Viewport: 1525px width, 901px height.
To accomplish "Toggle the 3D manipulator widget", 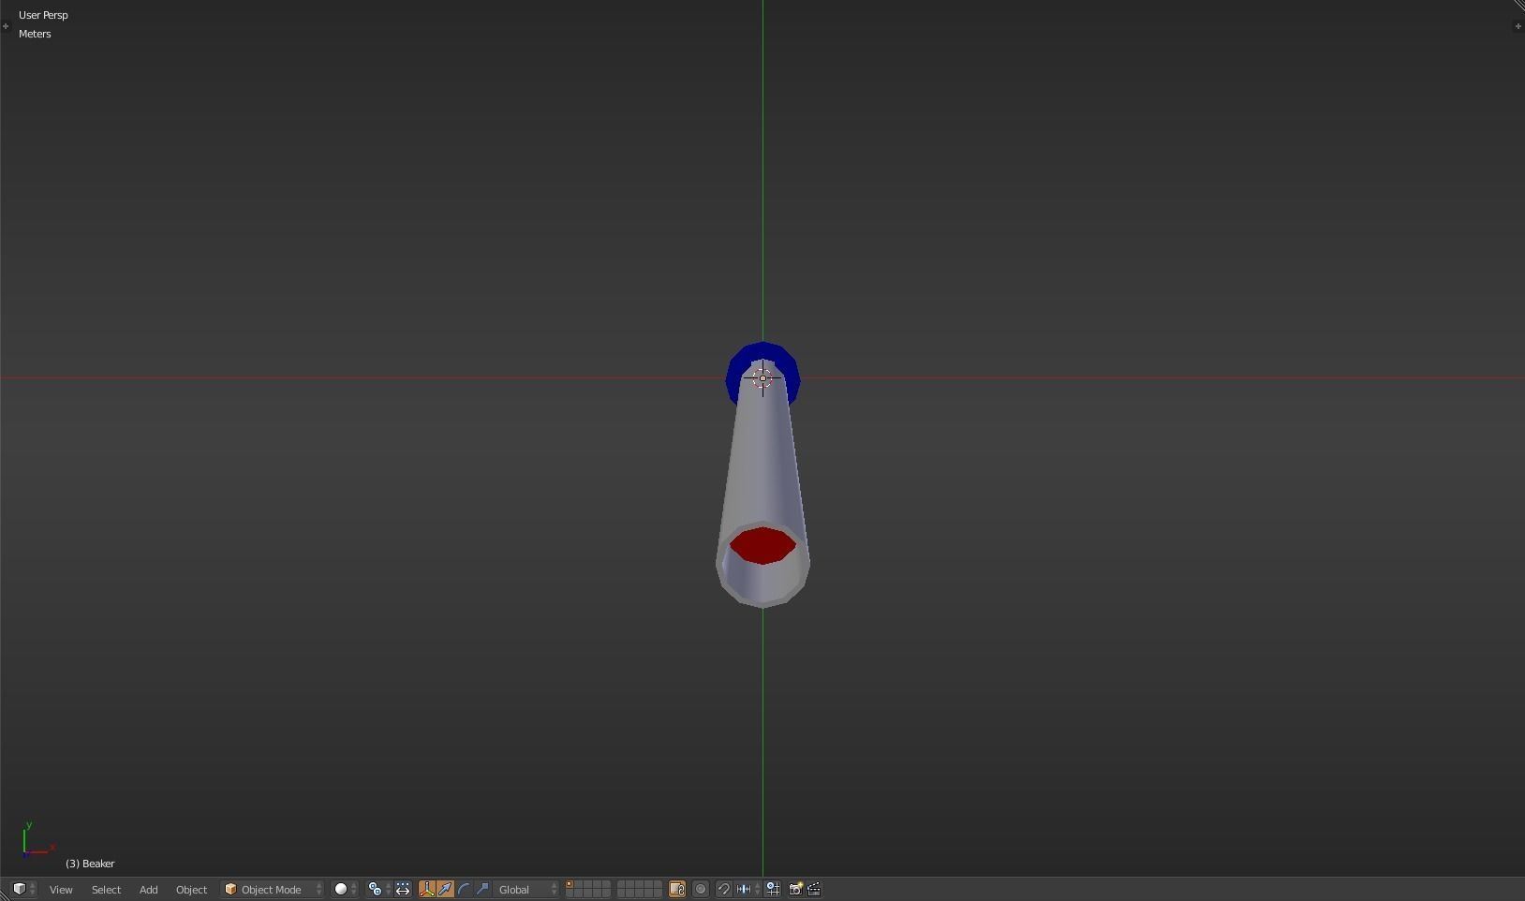I will 427,889.
